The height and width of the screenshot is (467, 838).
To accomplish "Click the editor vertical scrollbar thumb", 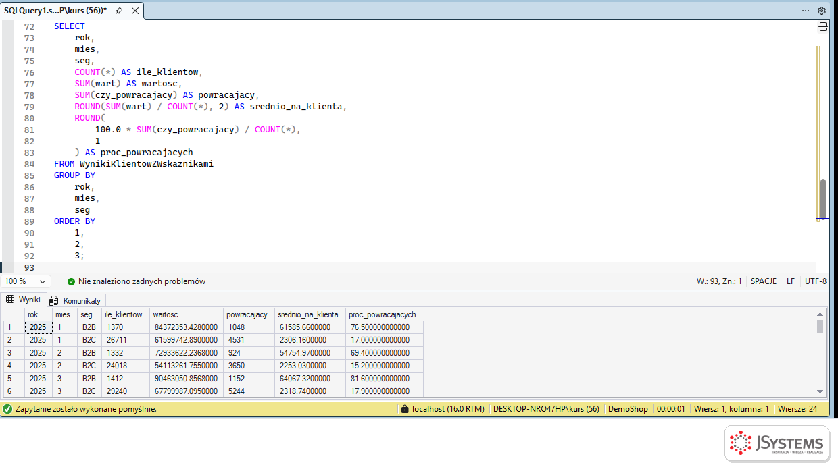I will coord(822,199).
